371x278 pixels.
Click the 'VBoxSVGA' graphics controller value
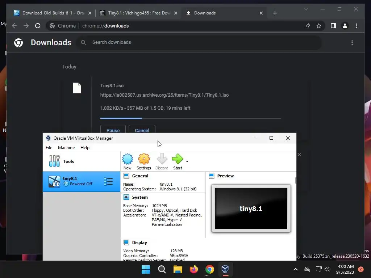179,256
